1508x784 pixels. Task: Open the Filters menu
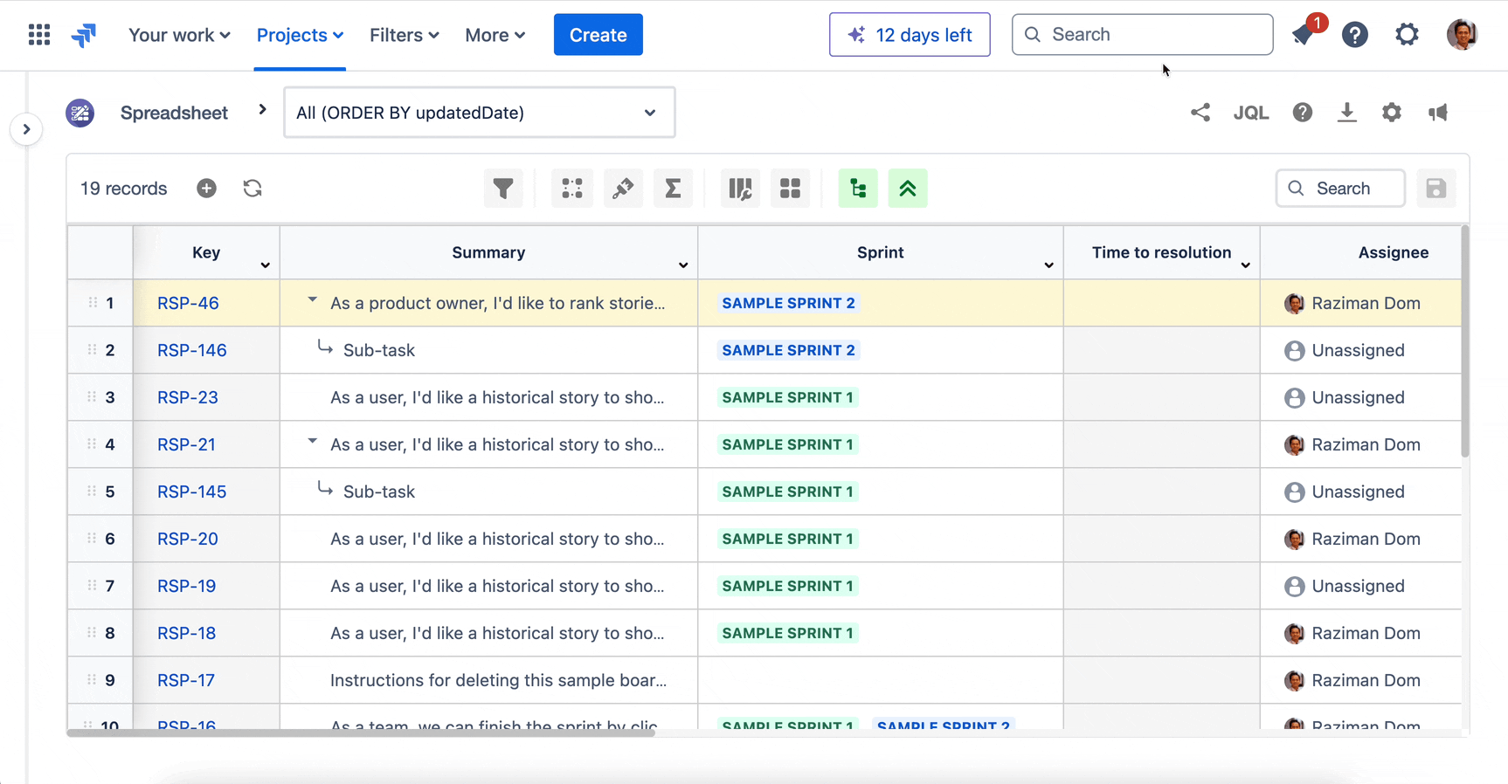point(404,35)
